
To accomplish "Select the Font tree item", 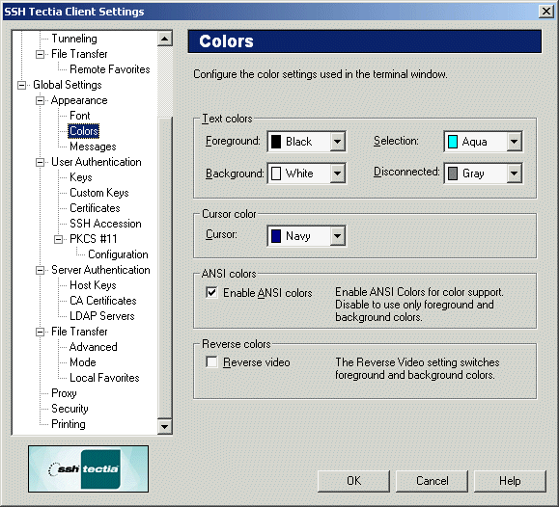I will click(x=80, y=116).
